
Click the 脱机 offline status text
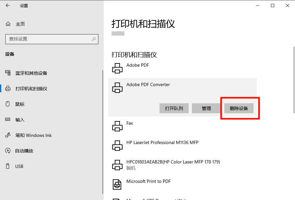click(131, 168)
